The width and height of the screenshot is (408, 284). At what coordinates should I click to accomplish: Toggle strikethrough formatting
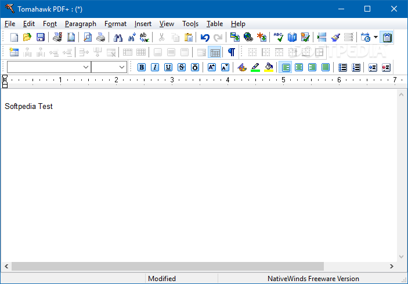[x=181, y=67]
